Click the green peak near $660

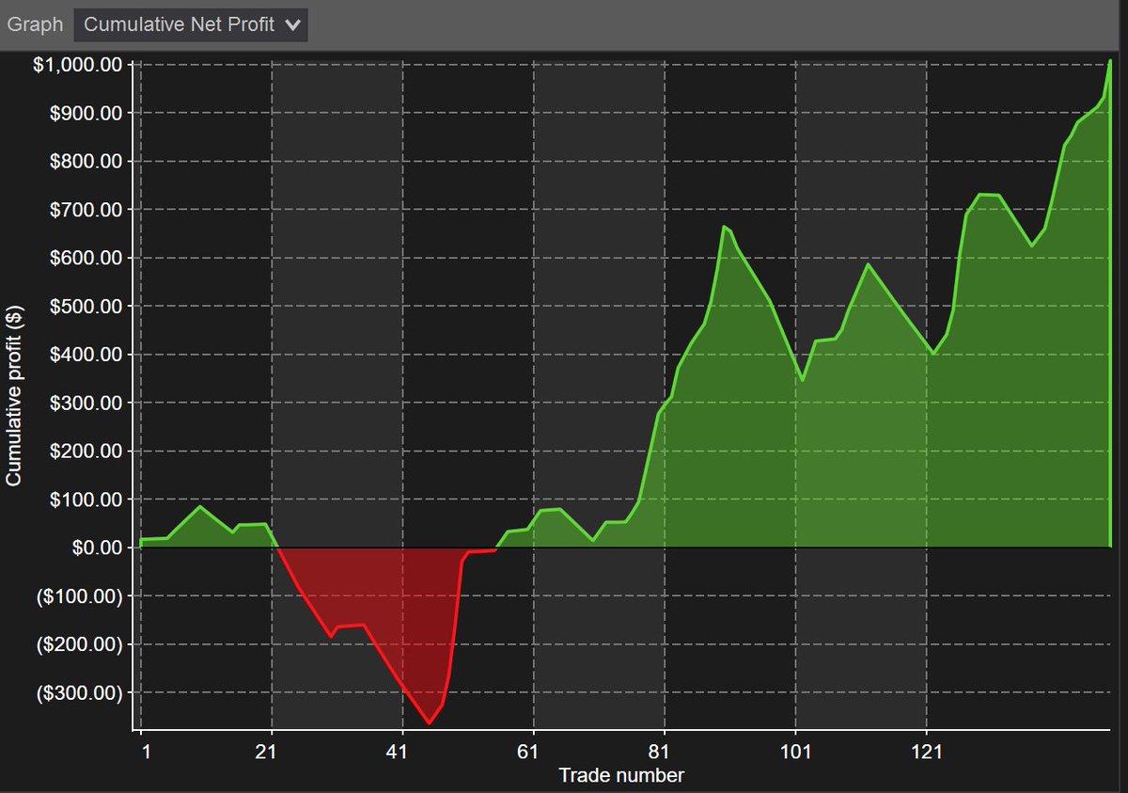click(x=724, y=227)
